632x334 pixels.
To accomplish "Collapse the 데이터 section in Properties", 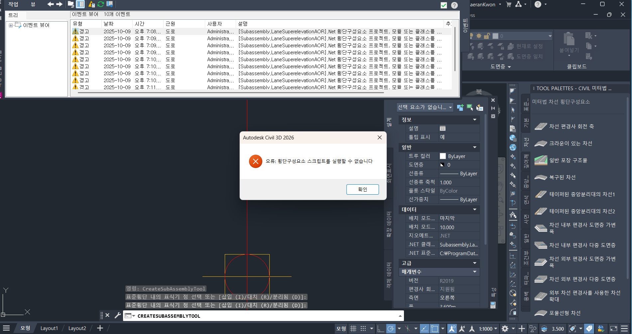I will (474, 210).
